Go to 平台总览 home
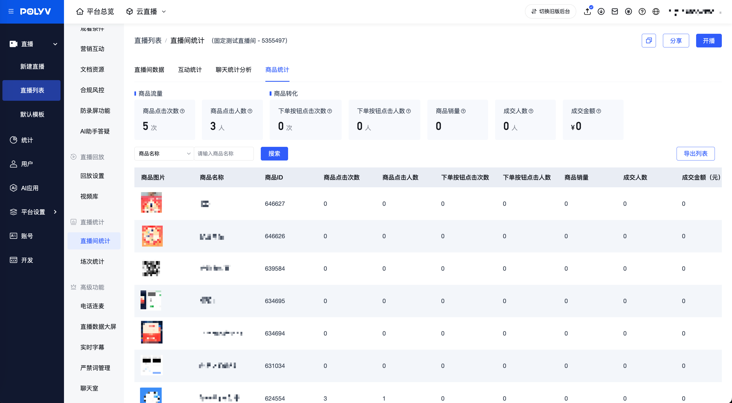Viewport: 732px width, 403px height. 95,11
